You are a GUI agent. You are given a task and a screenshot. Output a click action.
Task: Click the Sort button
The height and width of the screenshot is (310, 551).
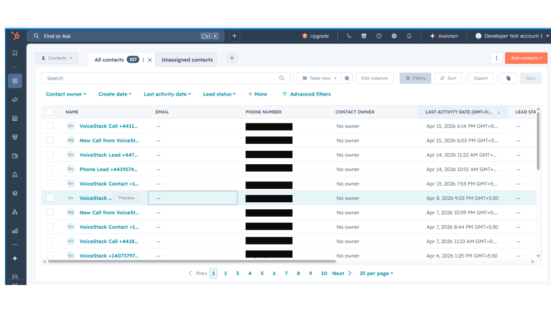point(448,78)
